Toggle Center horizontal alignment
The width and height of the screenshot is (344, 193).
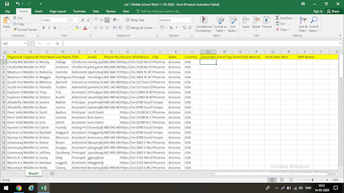point(101,28)
